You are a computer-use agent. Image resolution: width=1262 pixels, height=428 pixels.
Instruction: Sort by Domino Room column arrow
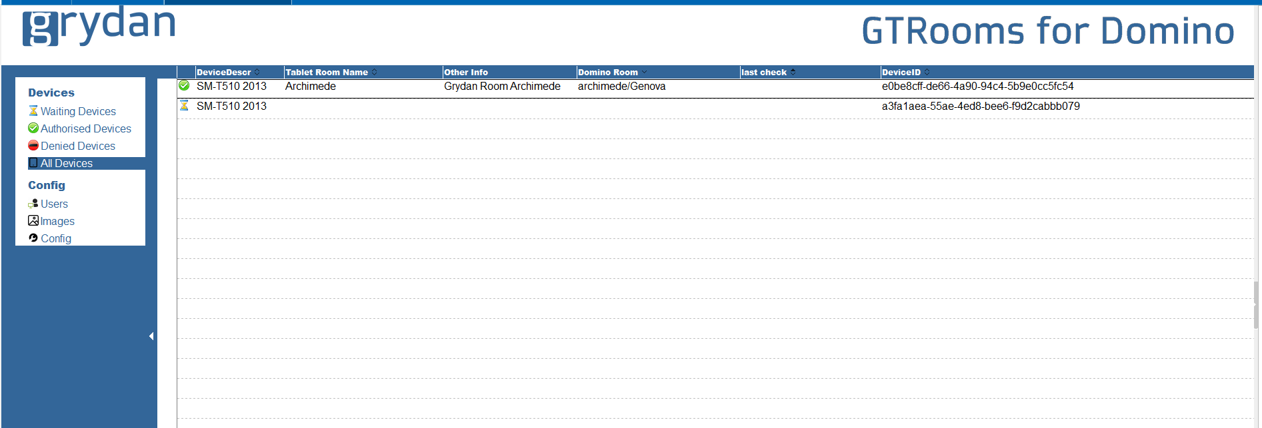click(x=644, y=72)
